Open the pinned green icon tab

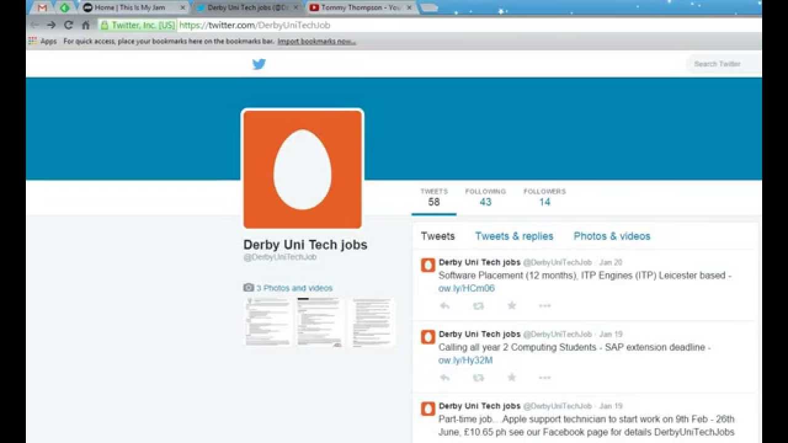(x=65, y=8)
